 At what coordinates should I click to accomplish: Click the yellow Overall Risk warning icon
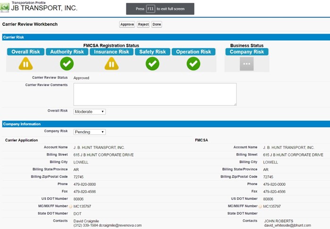(25, 64)
